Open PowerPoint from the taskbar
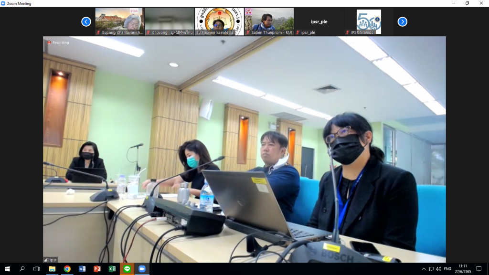 click(97, 269)
